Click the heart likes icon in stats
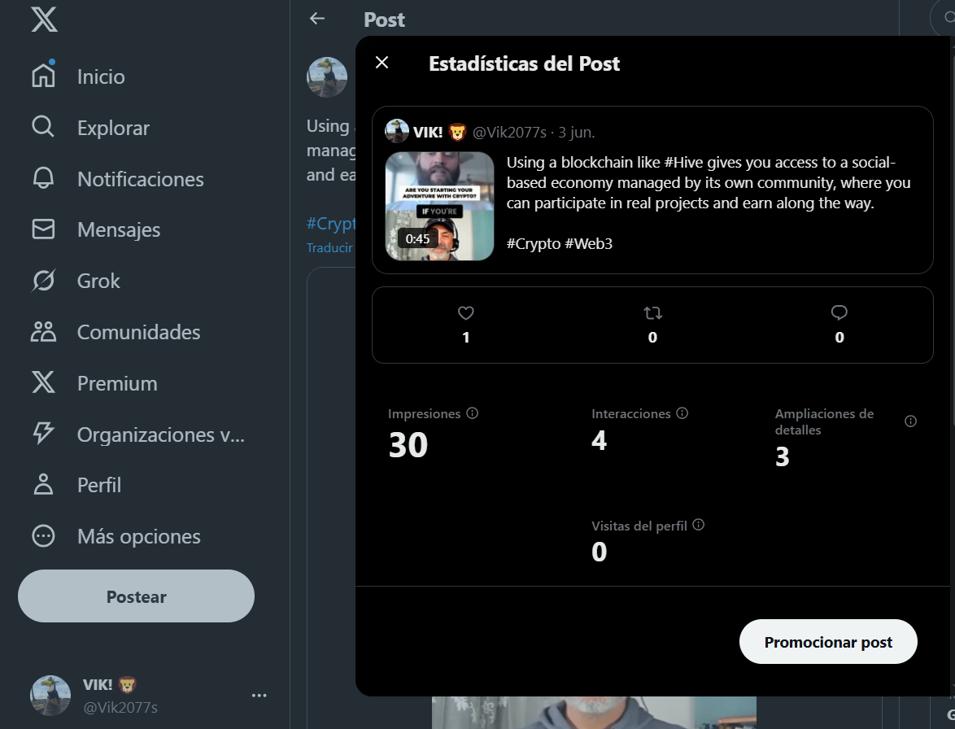955x729 pixels. [x=466, y=313]
